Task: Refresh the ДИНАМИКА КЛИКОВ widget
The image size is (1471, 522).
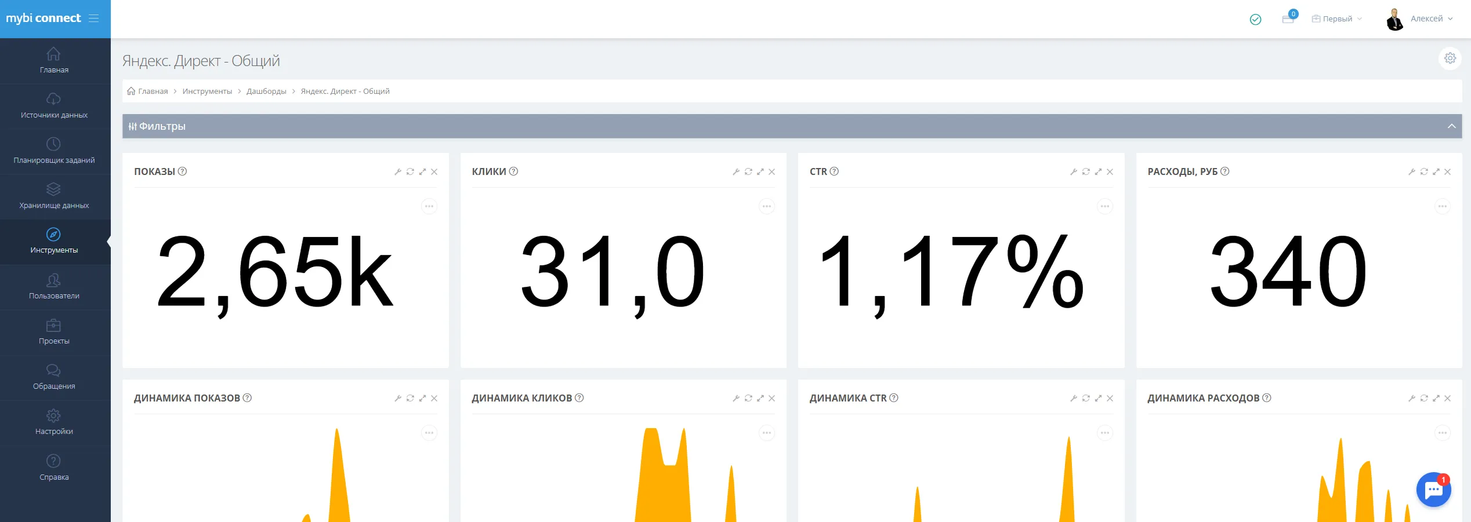Action: (x=748, y=399)
